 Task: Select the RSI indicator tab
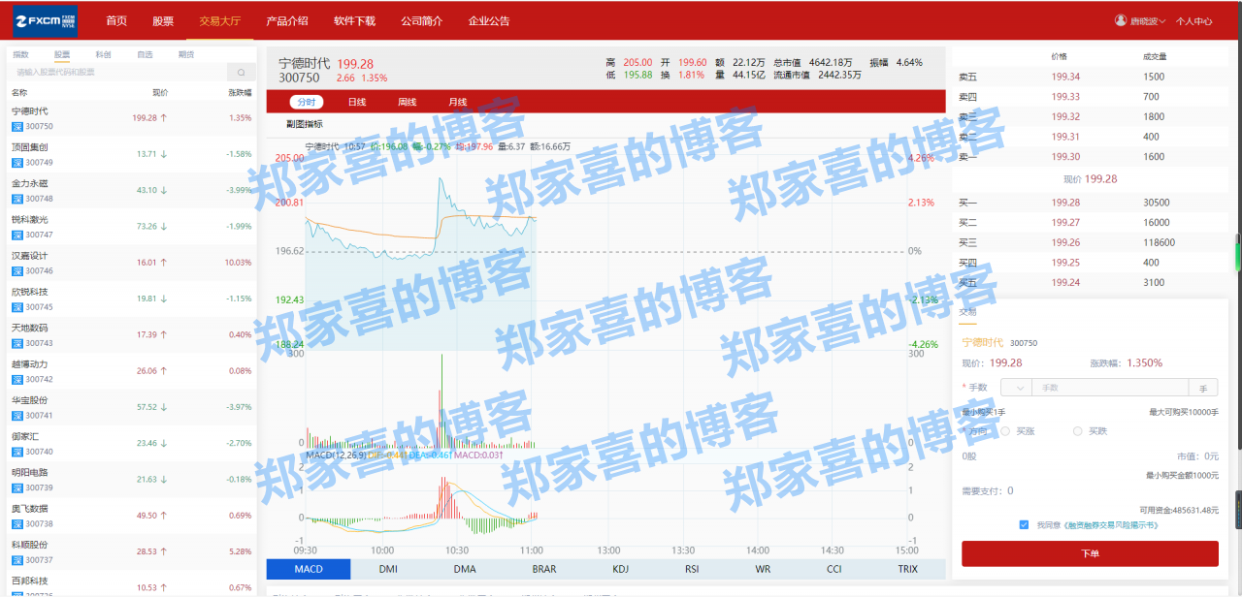click(692, 569)
